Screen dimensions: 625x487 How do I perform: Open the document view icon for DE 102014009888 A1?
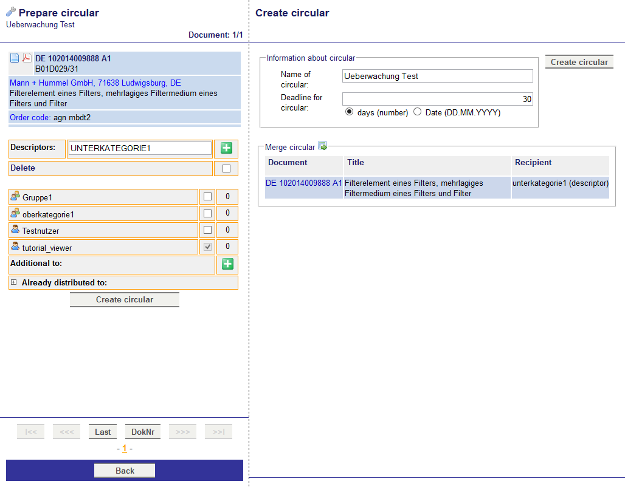pyautogui.click(x=15, y=58)
